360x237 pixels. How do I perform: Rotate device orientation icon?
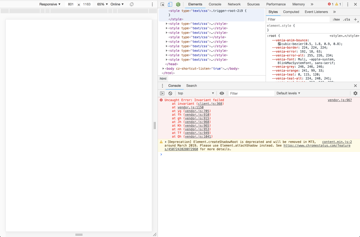pyautogui.click(x=132, y=4)
